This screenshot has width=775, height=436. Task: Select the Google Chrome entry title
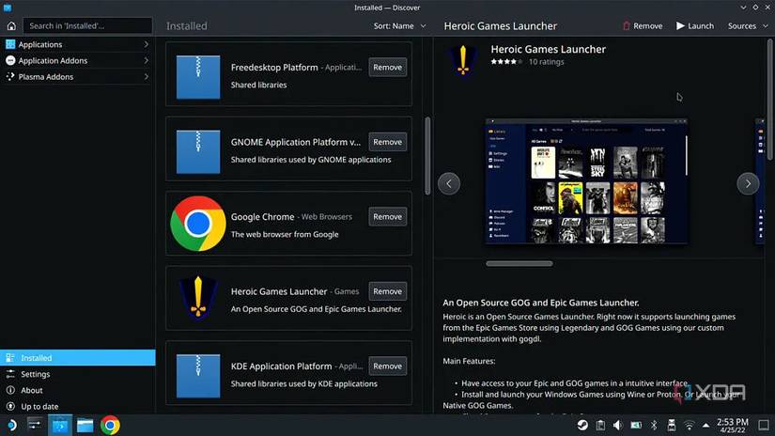click(x=262, y=216)
